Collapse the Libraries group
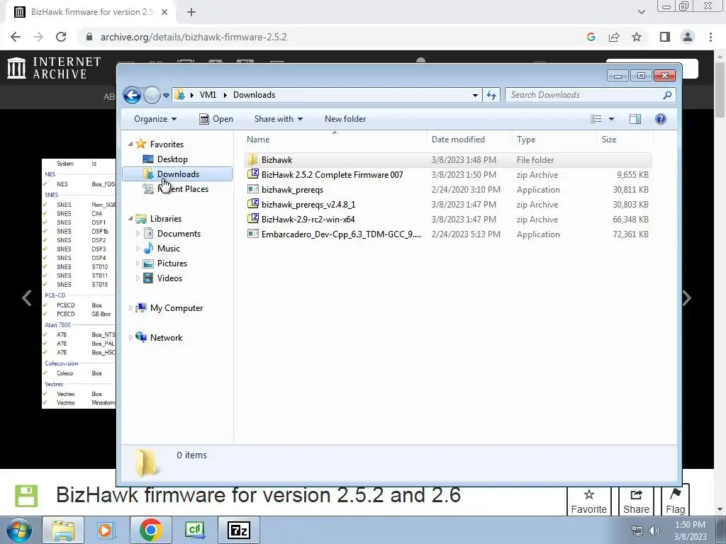 pyautogui.click(x=130, y=219)
